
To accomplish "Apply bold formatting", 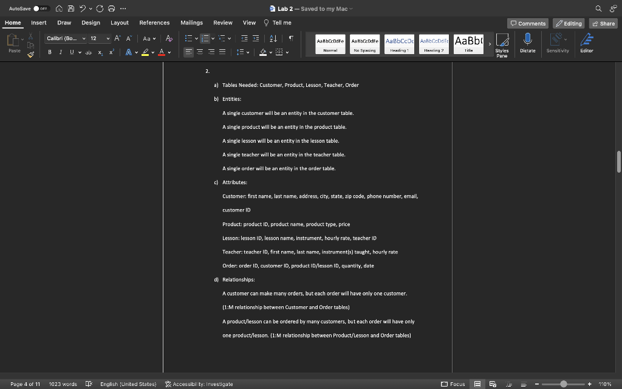I will (x=49, y=52).
